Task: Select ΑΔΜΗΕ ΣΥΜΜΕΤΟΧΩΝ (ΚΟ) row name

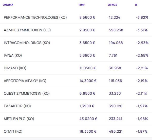Action: [x=27, y=30]
